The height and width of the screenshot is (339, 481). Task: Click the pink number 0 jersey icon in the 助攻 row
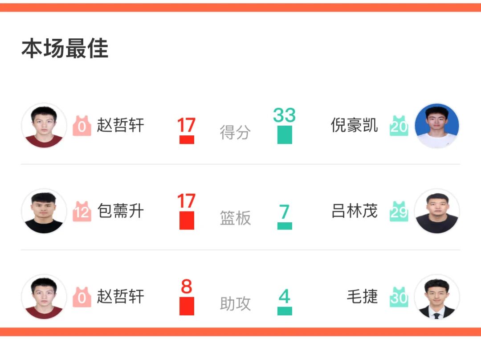[x=82, y=297]
